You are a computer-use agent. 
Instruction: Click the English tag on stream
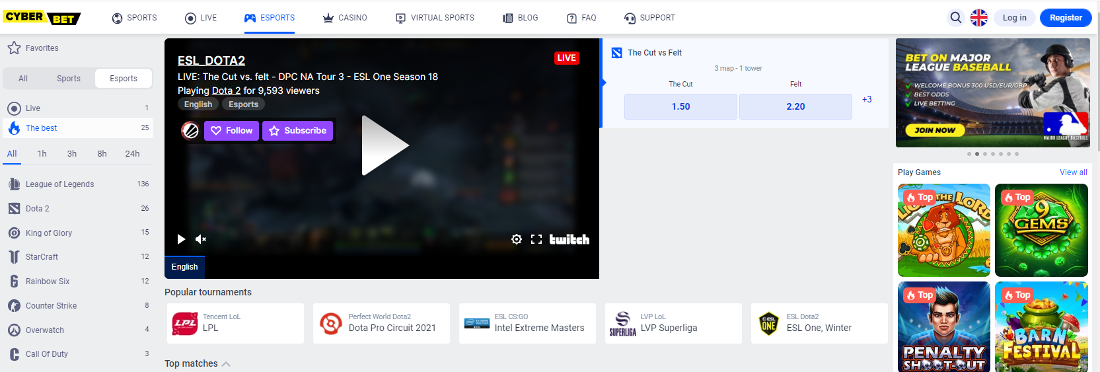tap(198, 104)
